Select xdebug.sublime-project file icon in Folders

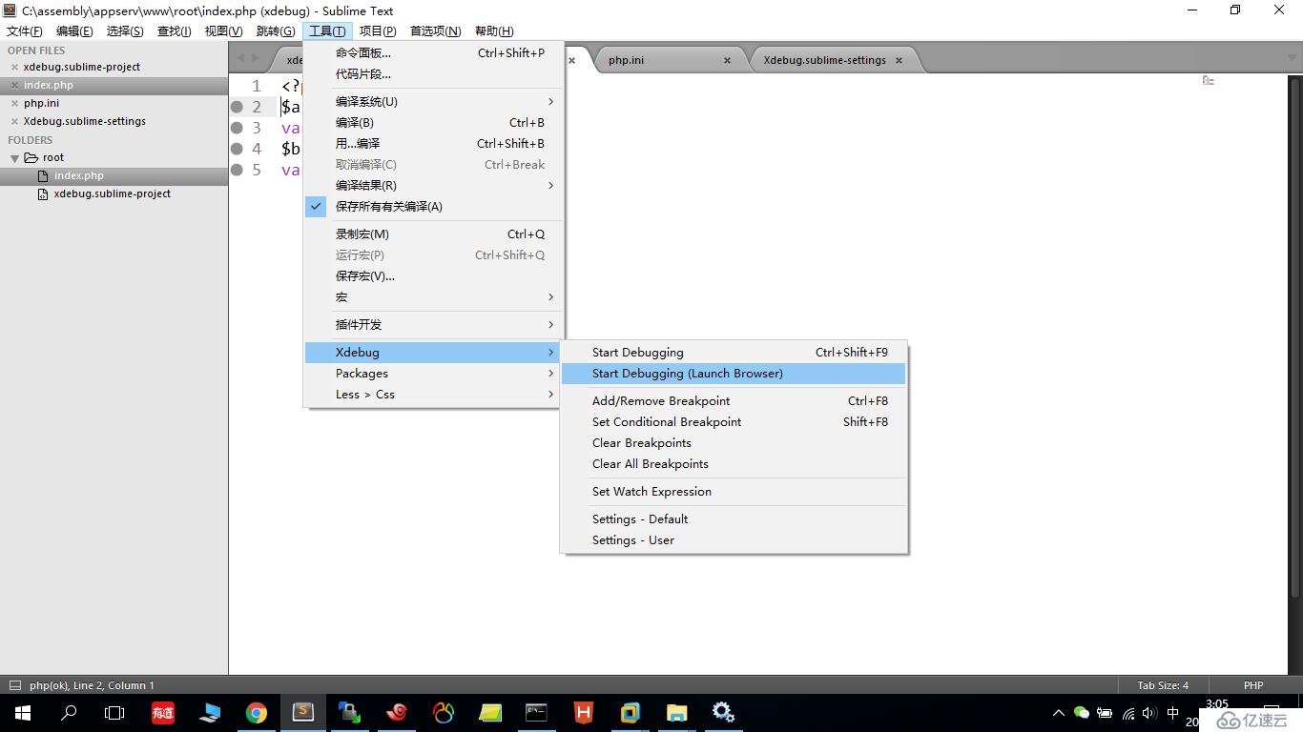pos(42,193)
